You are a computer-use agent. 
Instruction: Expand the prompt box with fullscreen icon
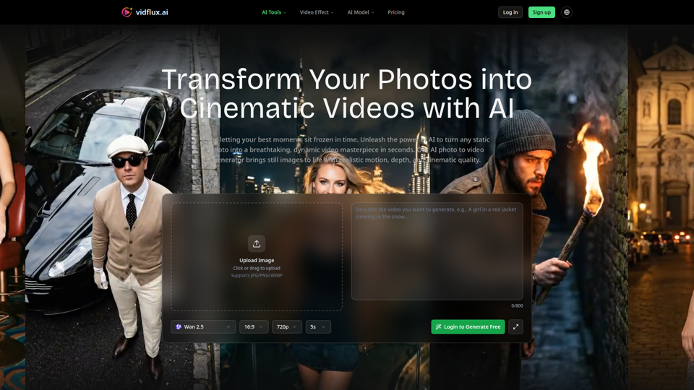515,326
